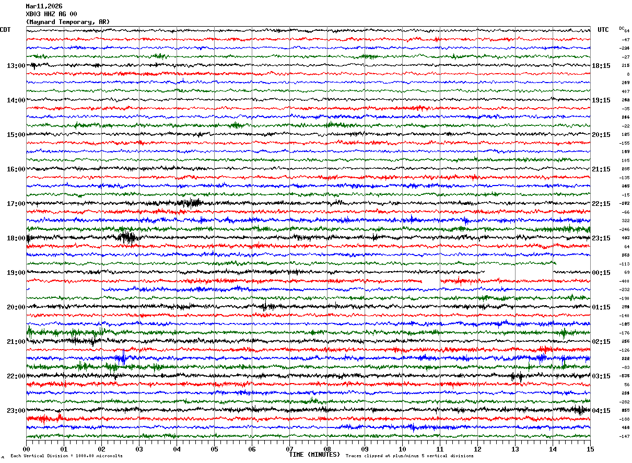Image resolution: width=632 pixels, height=463 pixels.
Task: Select the 15:00 CDT row label
Action: tap(16, 135)
